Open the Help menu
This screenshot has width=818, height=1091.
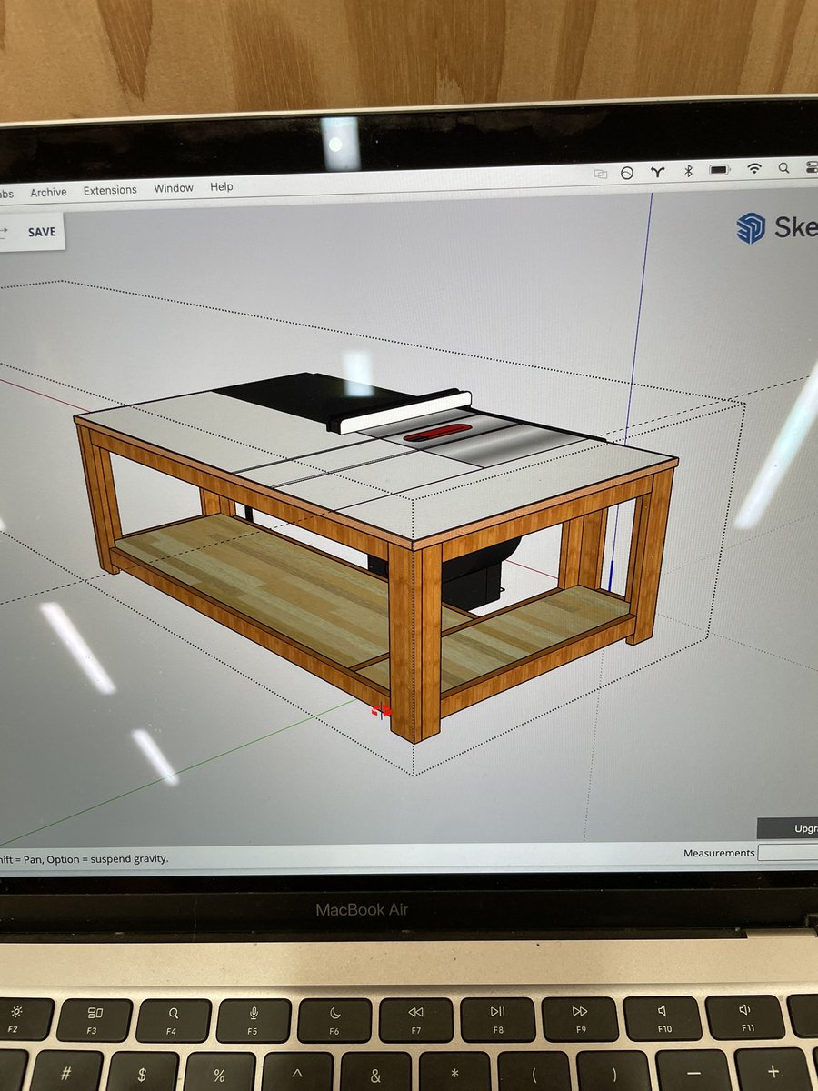click(x=222, y=186)
